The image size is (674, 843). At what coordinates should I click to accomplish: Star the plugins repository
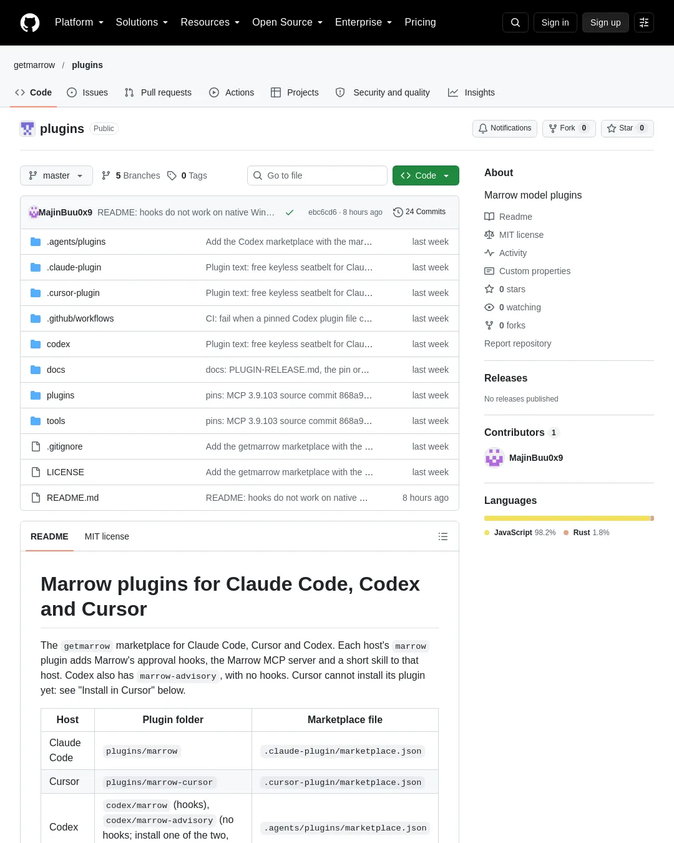pos(627,128)
